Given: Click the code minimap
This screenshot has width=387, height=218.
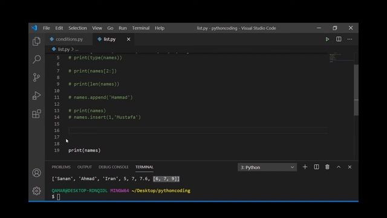Looking at the screenshot, I should coord(340,58).
